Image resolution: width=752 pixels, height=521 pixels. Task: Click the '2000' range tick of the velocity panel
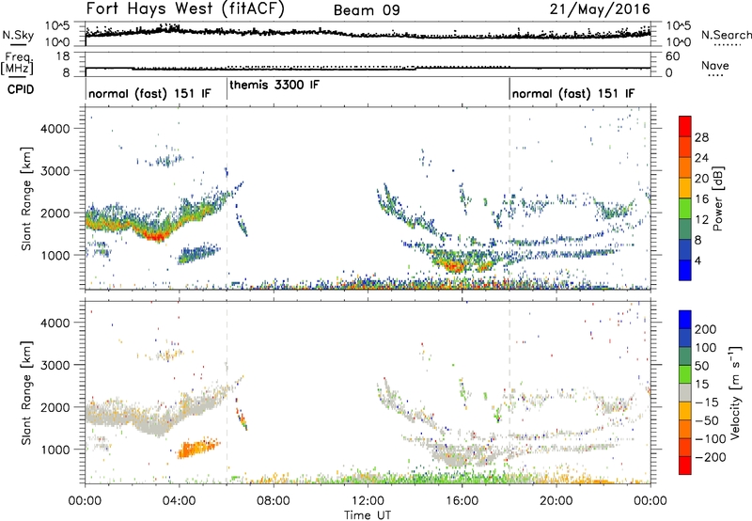[x=55, y=407]
